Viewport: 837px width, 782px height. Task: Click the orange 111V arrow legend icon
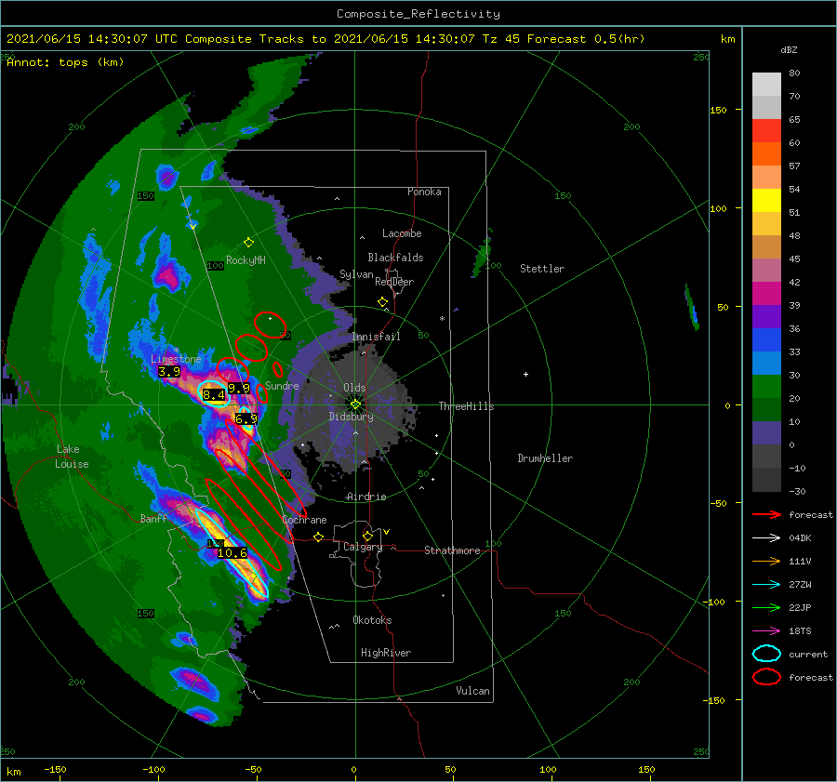766,561
